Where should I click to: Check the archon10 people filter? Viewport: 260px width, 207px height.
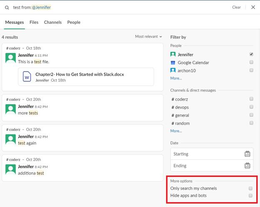pos(251,70)
